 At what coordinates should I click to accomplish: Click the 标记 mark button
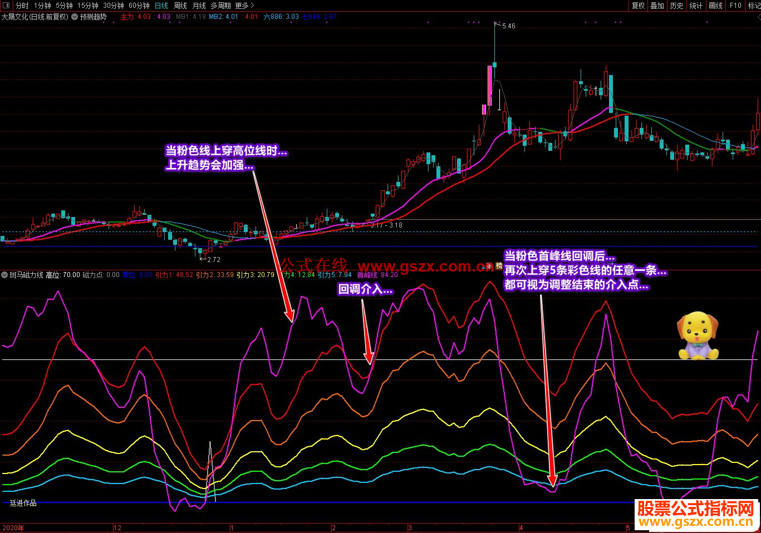point(754,6)
